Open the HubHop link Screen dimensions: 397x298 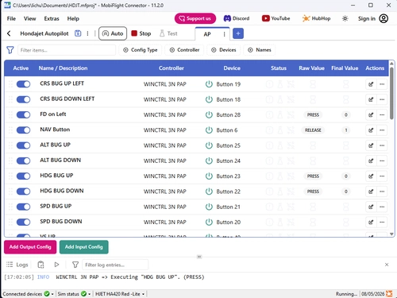click(316, 18)
